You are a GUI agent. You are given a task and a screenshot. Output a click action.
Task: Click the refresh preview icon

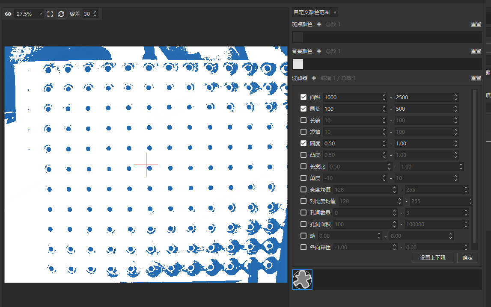click(x=61, y=14)
